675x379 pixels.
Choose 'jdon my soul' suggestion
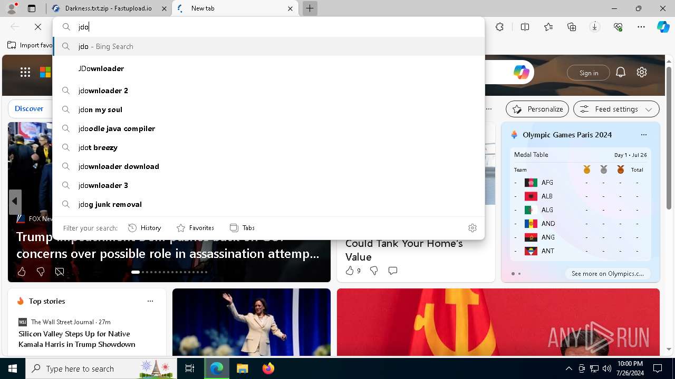[268, 109]
